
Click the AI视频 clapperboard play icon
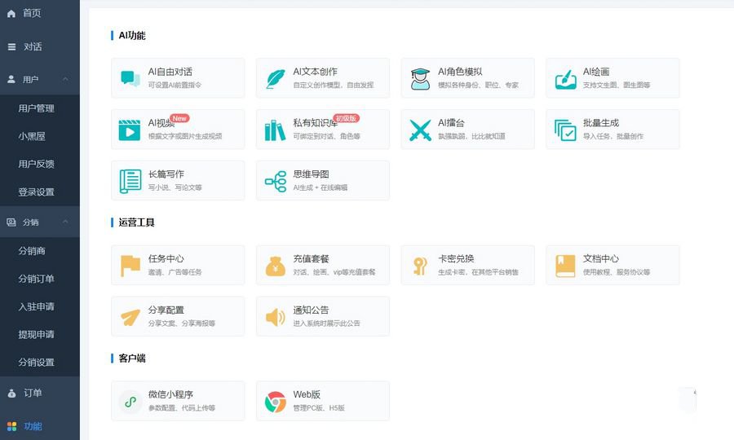(x=130, y=130)
